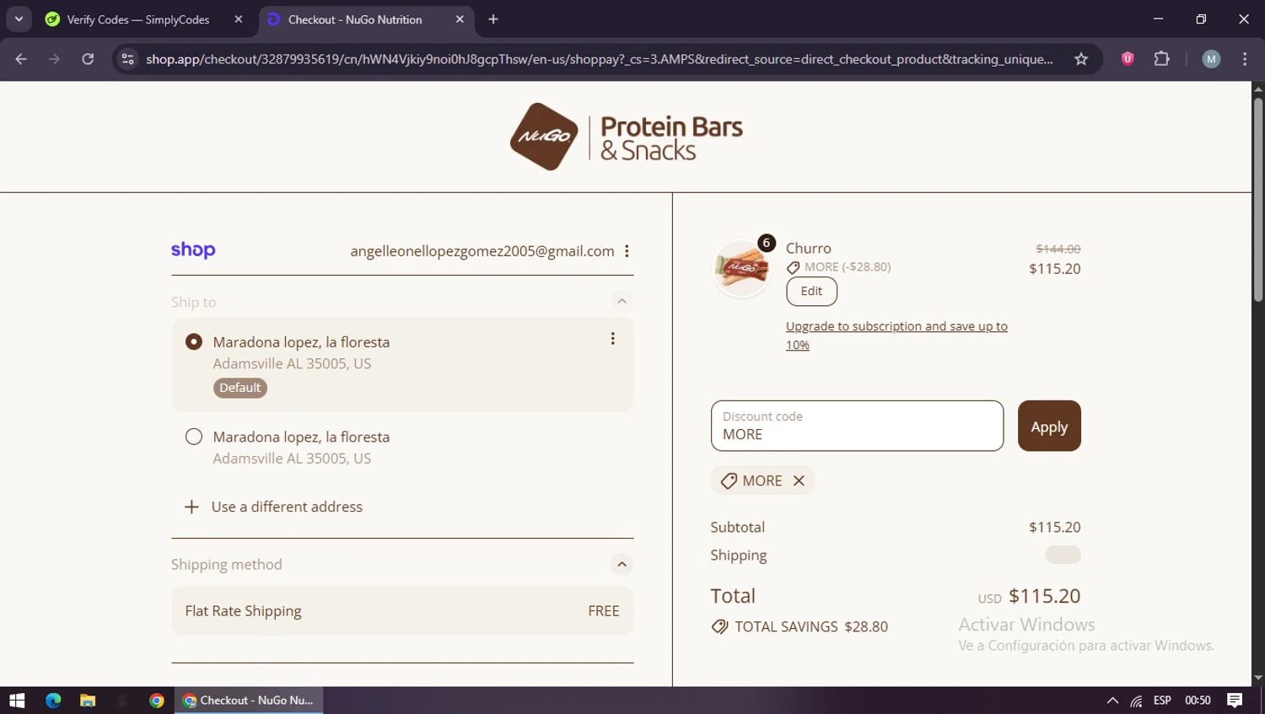
Task: Open a new browser tab
Action: coord(493,19)
